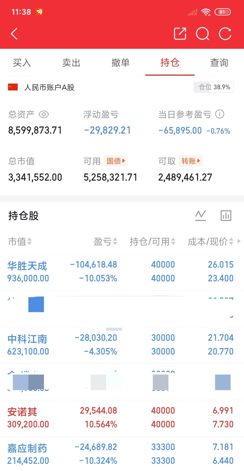The height and width of the screenshot is (471, 244).
Task: Tap the 国债 button
Action: (x=116, y=161)
